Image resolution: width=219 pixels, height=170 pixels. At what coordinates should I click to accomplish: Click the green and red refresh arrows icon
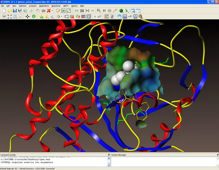coord(78,17)
